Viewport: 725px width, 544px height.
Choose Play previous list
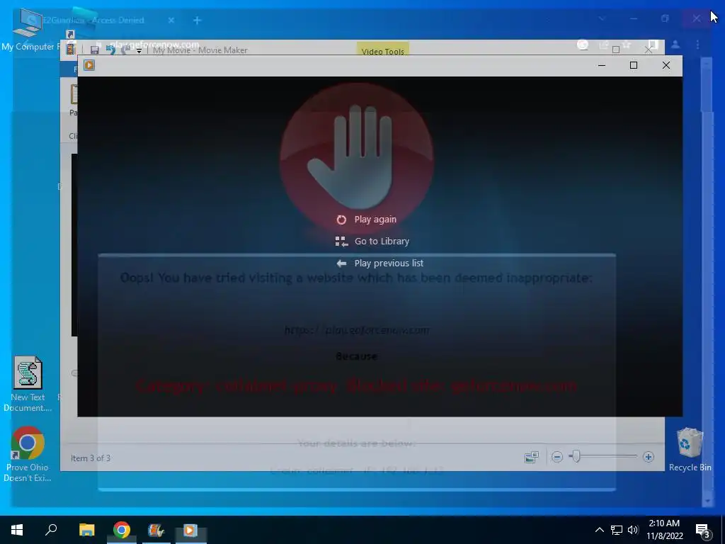(x=389, y=263)
